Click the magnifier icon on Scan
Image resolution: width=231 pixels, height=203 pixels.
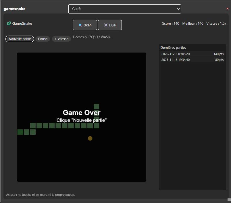[80, 25]
